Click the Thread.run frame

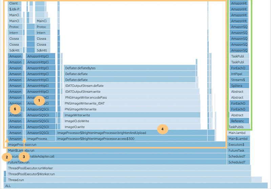129,180
